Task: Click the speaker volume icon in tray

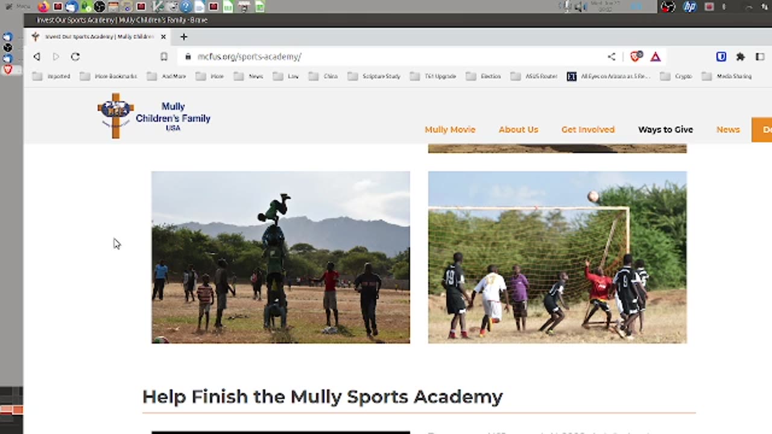Action: [x=580, y=7]
